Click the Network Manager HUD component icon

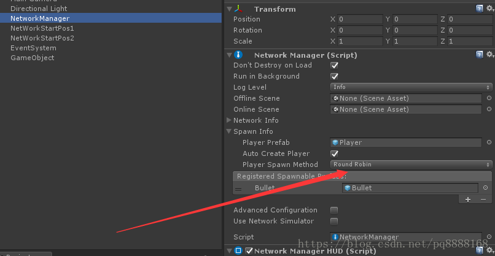238,251
